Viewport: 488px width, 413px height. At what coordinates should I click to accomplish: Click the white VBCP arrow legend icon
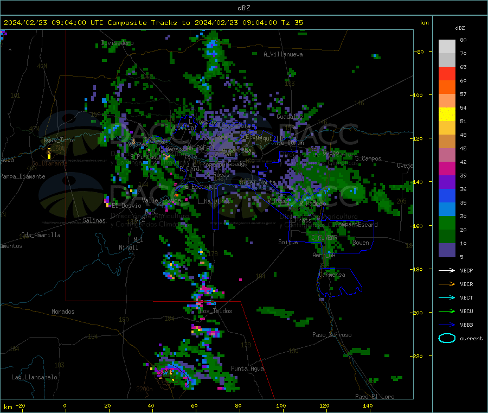coord(447,270)
